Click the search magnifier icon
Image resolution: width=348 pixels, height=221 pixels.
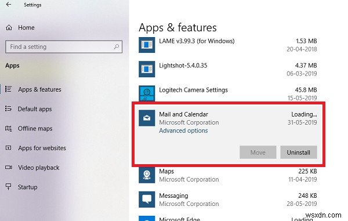tap(117, 46)
